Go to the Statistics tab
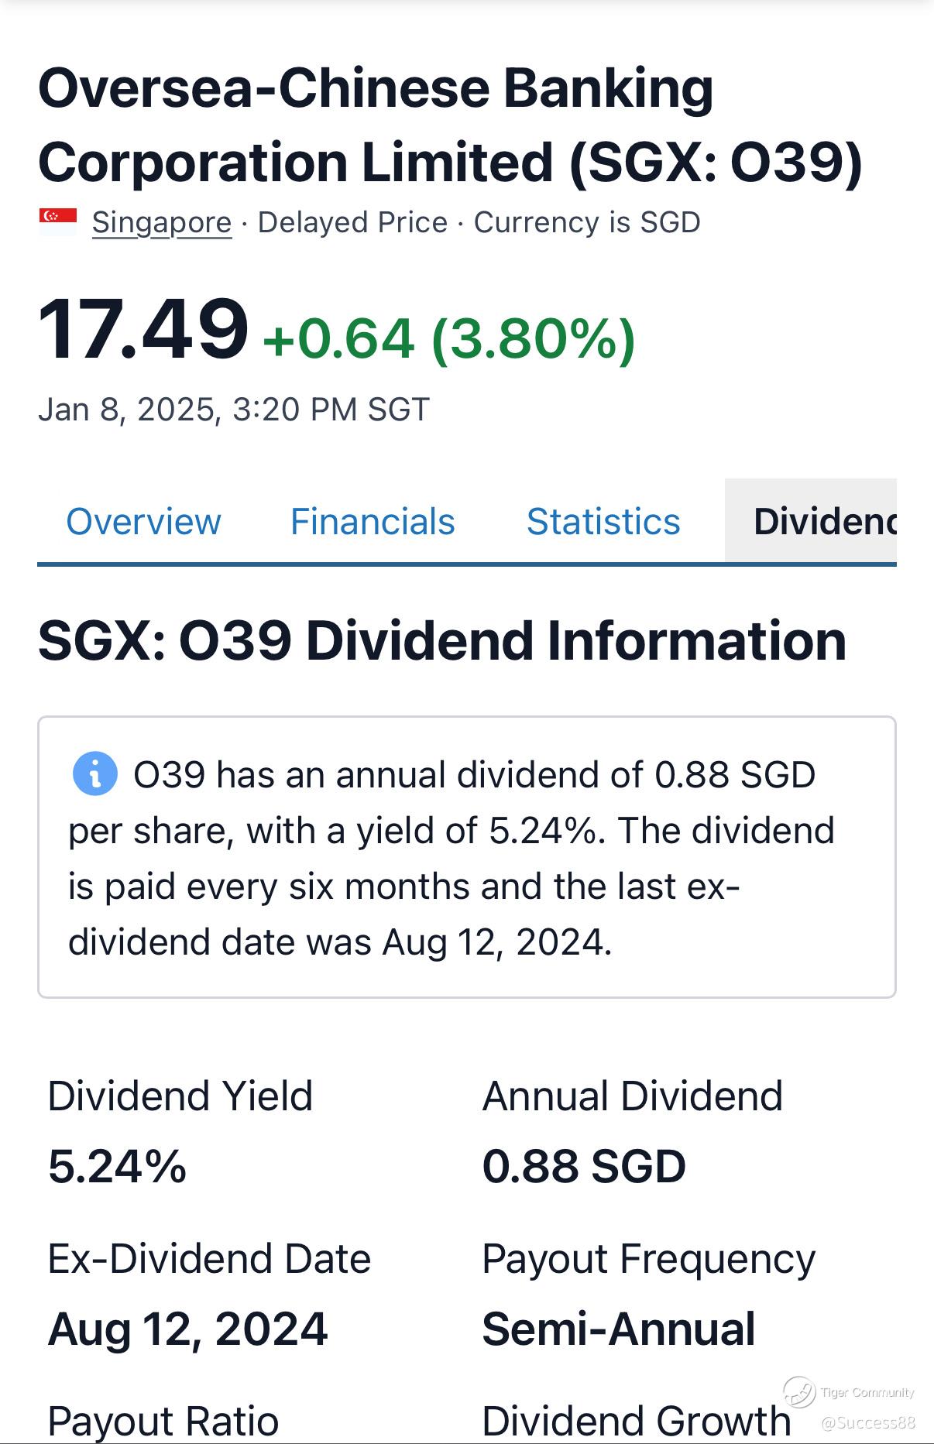This screenshot has width=934, height=1444. click(603, 521)
